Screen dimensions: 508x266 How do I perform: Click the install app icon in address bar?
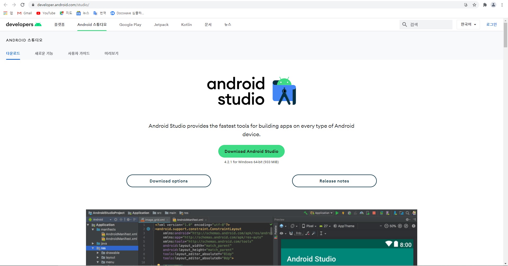click(466, 5)
